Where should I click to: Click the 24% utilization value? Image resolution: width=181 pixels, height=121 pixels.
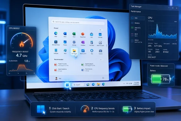point(150,46)
